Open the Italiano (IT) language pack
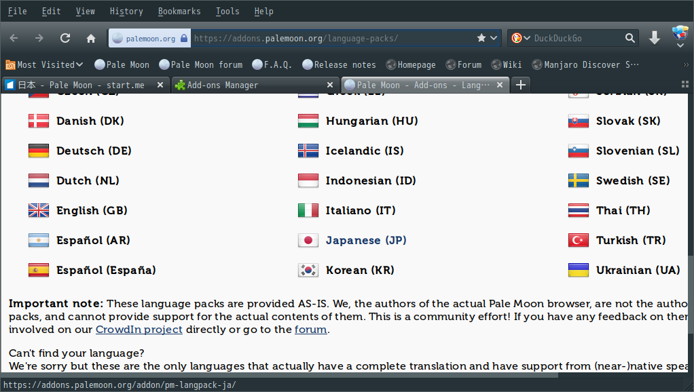Image resolution: width=694 pixels, height=392 pixels. 361,210
